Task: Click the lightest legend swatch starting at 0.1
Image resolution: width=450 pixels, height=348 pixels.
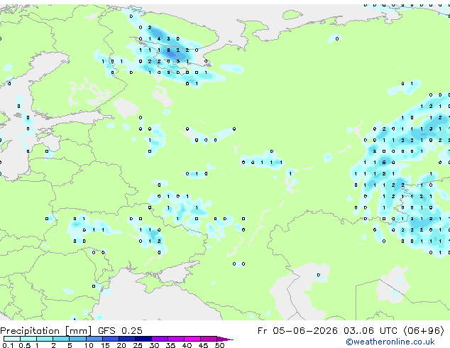Action: tap(12, 339)
